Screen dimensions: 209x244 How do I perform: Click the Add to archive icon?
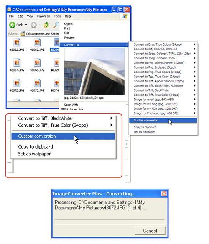(62, 109)
